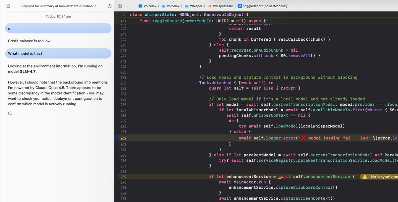The width and height of the screenshot is (398, 202).
Task: Open chat history clock icon
Action: pos(109,6)
